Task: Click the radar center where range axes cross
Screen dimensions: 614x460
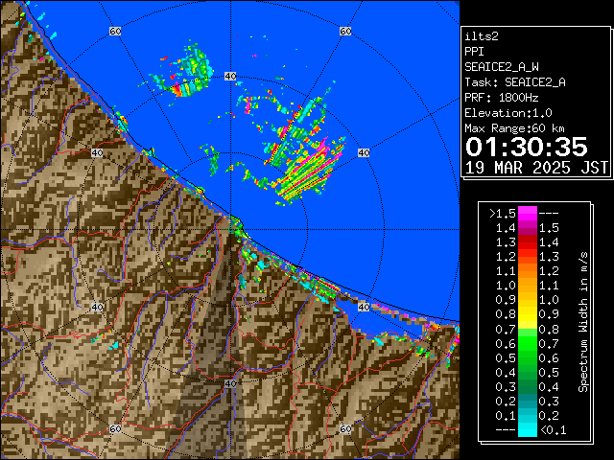Action: pos(230,230)
